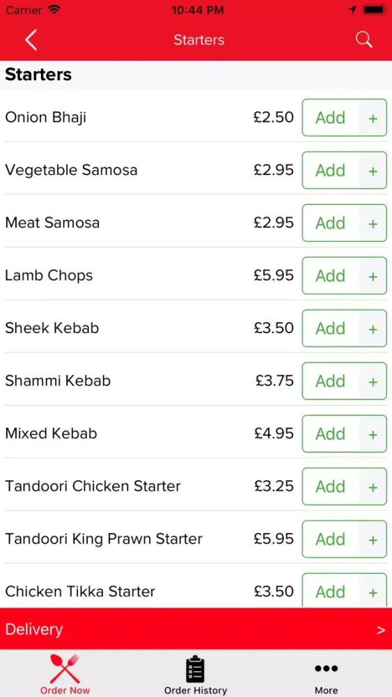The image size is (392, 697).
Task: Tap the Order Now fork and spoon icon
Action: click(65, 668)
